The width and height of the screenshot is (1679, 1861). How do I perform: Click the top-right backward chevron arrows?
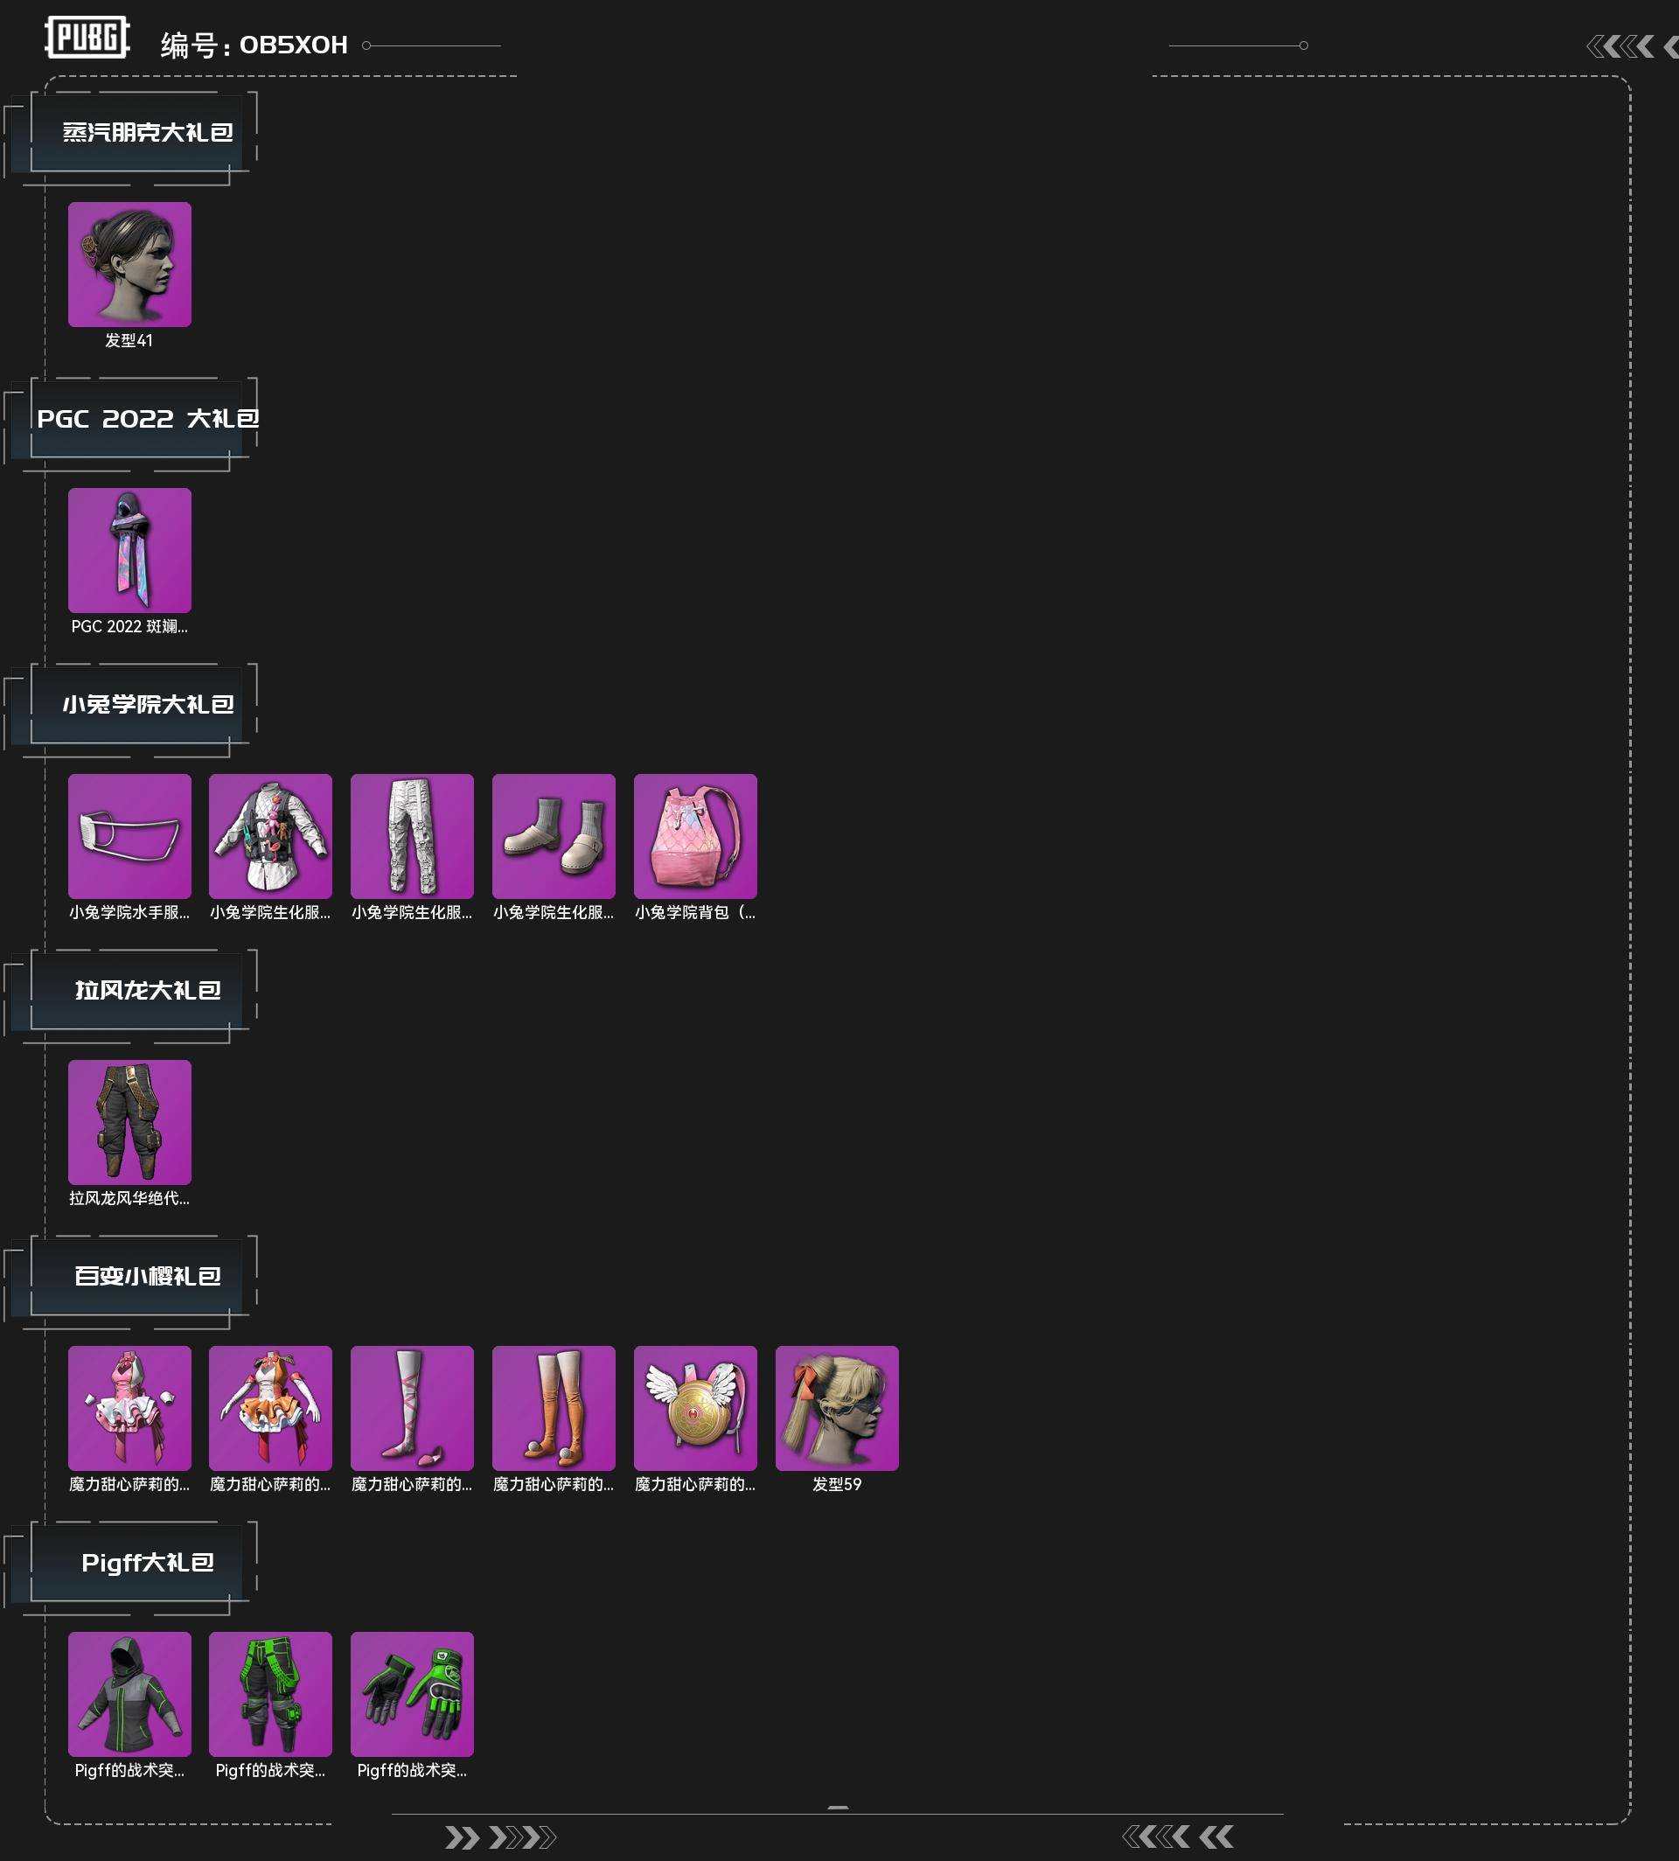pos(1632,47)
